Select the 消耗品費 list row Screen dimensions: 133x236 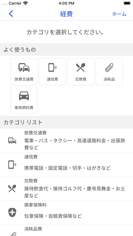[x=66, y=231]
